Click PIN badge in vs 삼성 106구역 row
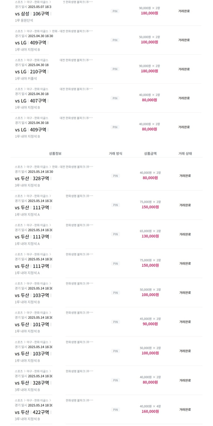213x426 pixels. 115,11
